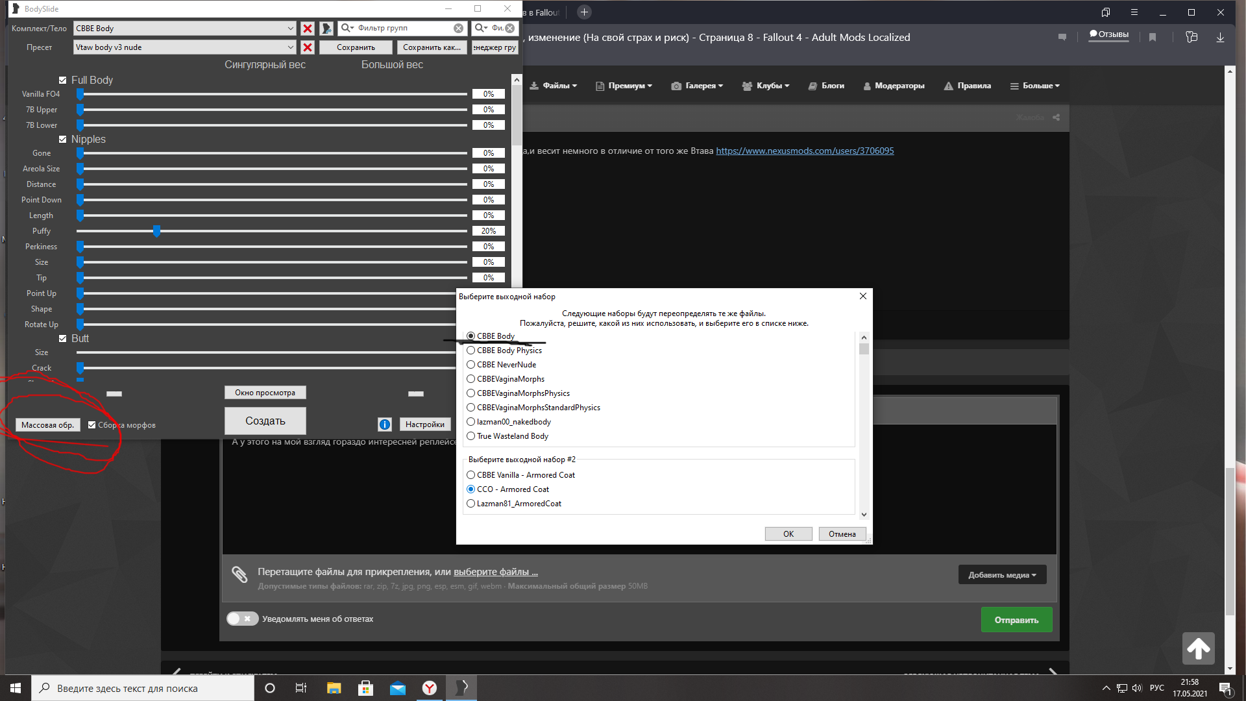Select CBBE Body Physics radio option
1246x701 pixels.
471,350
